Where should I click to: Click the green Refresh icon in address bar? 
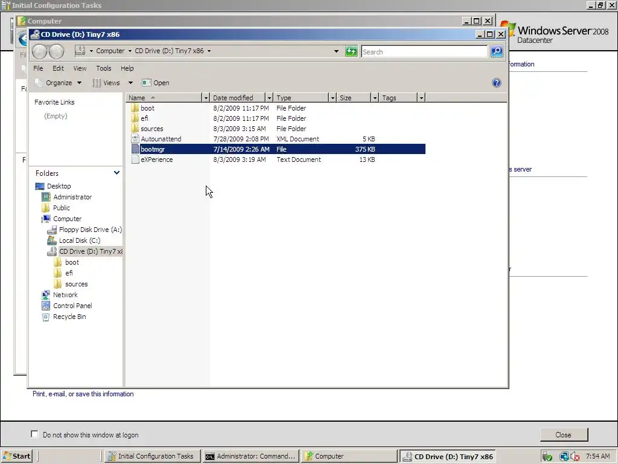351,51
